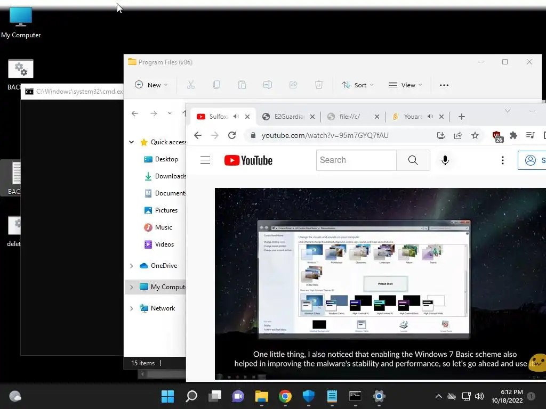This screenshot has width=546, height=409.
Task: Open taskbar Search icon
Action: (x=191, y=396)
